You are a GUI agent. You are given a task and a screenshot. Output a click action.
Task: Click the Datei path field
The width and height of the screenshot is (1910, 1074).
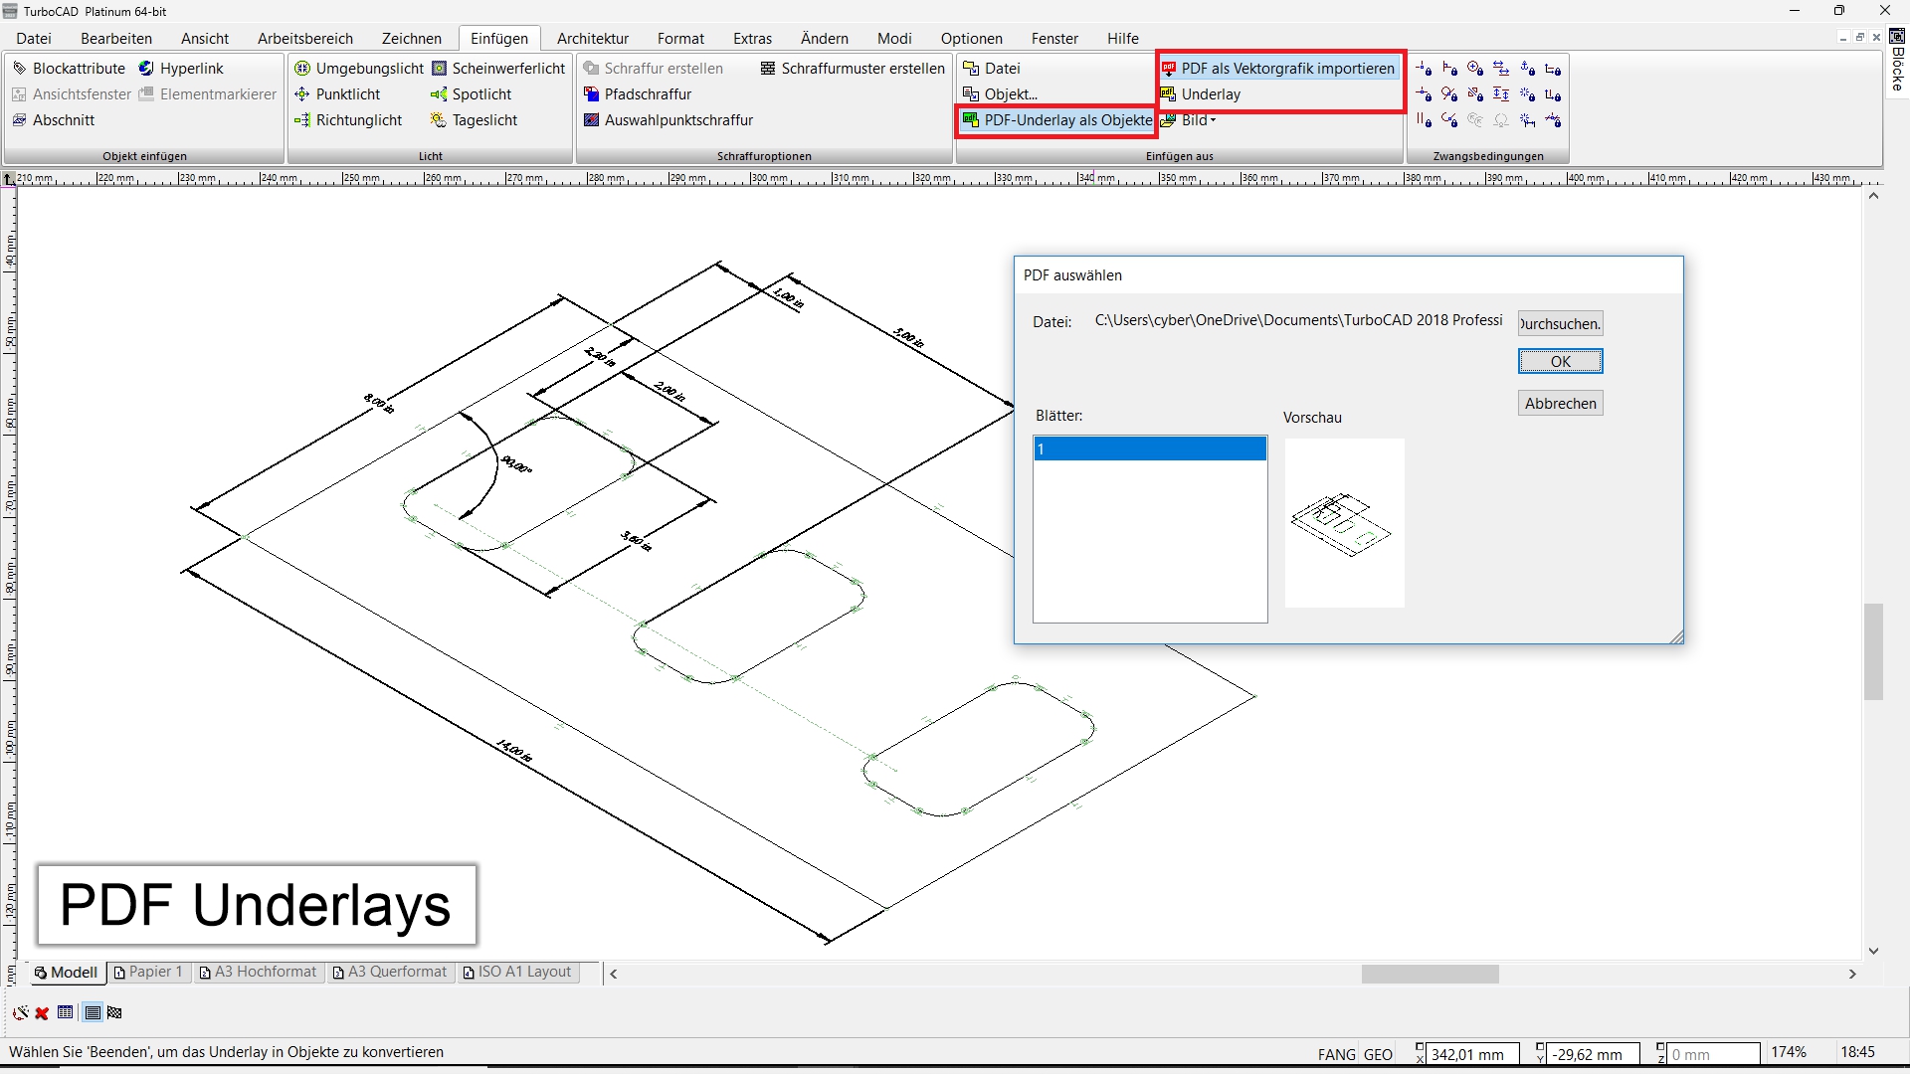pos(1298,320)
